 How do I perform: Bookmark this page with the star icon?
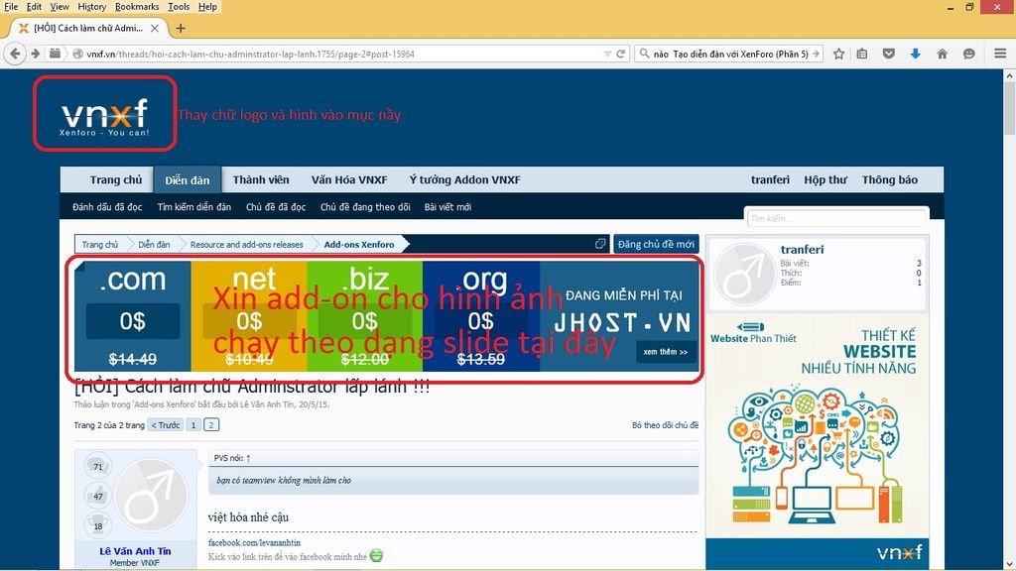pyautogui.click(x=839, y=54)
